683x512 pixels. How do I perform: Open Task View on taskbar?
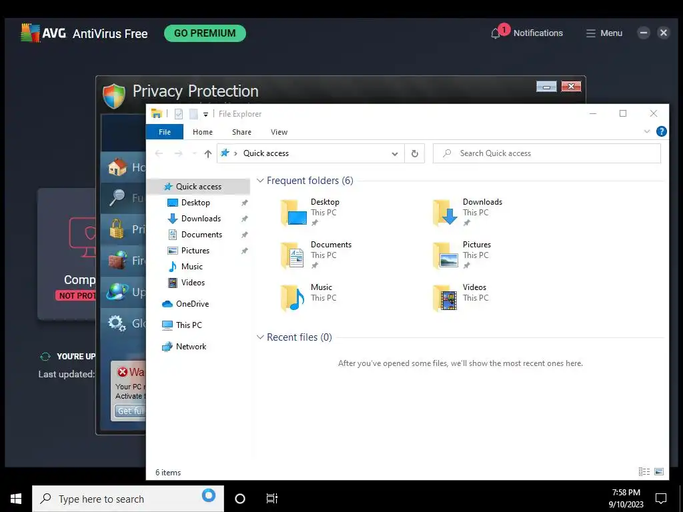pos(272,499)
